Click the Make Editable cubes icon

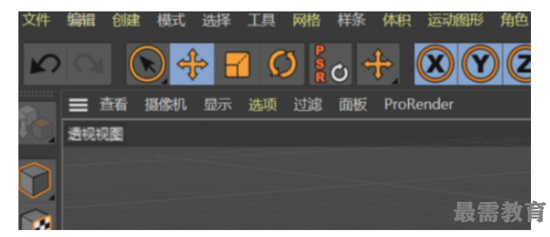pyautogui.click(x=37, y=123)
